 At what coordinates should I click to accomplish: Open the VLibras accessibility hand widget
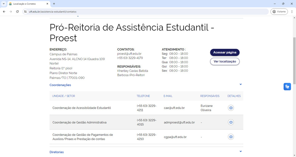pyautogui.click(x=287, y=87)
